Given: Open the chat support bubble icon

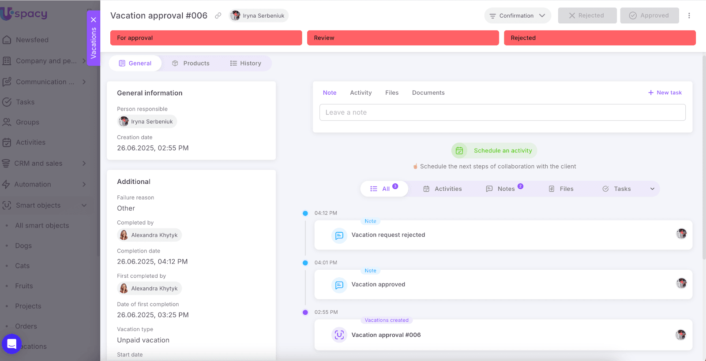Looking at the screenshot, I should (11, 344).
